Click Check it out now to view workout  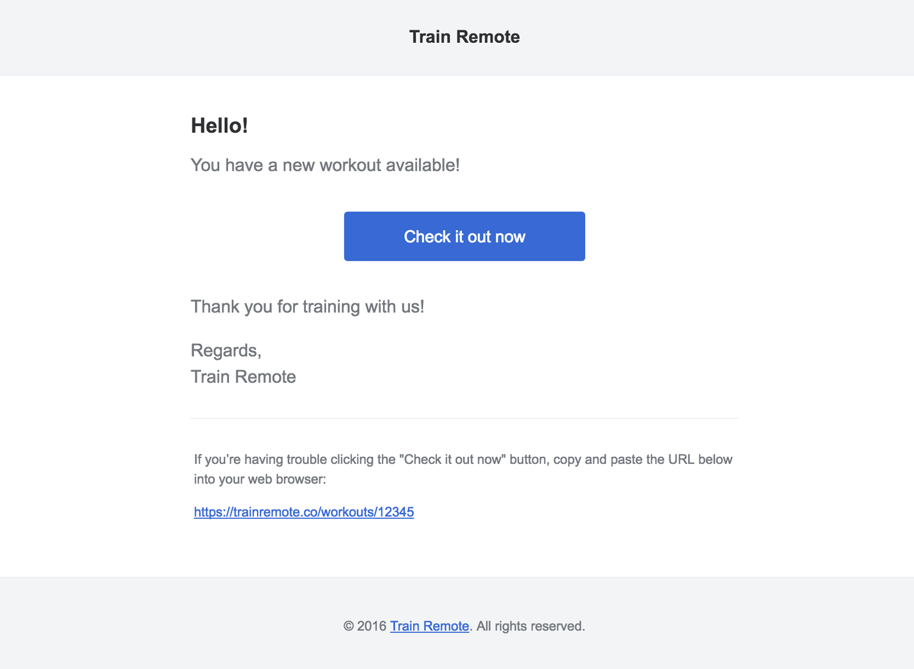(x=464, y=236)
